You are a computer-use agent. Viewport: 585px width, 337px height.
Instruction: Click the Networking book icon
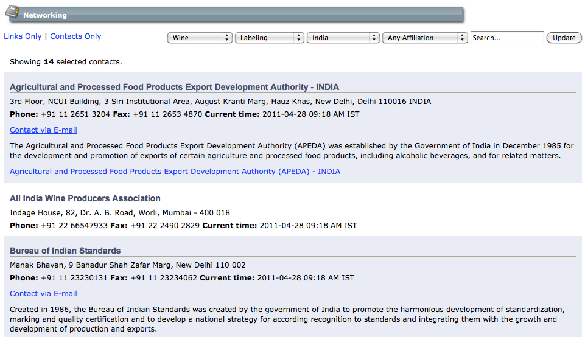pyautogui.click(x=12, y=12)
